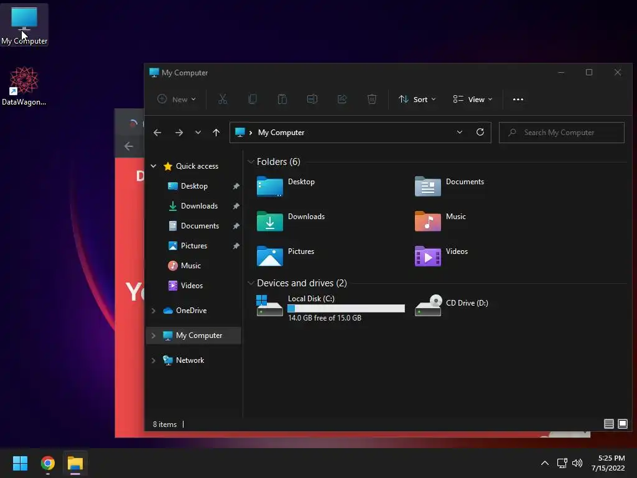The image size is (637, 478).
Task: Select Desktop in Quick access sidebar
Action: coord(194,186)
